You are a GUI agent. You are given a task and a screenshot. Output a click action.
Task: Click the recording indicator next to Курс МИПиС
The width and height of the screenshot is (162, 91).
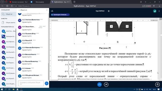[x=109, y=11]
